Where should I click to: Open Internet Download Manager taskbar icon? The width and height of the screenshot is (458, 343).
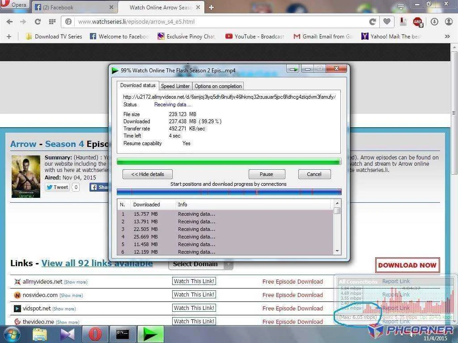coord(151,334)
